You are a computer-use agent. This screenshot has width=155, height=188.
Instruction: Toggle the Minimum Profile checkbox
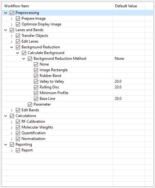coord(36,93)
